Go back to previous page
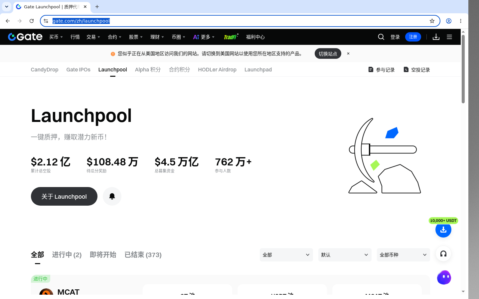This screenshot has height=299, width=479. click(x=8, y=21)
